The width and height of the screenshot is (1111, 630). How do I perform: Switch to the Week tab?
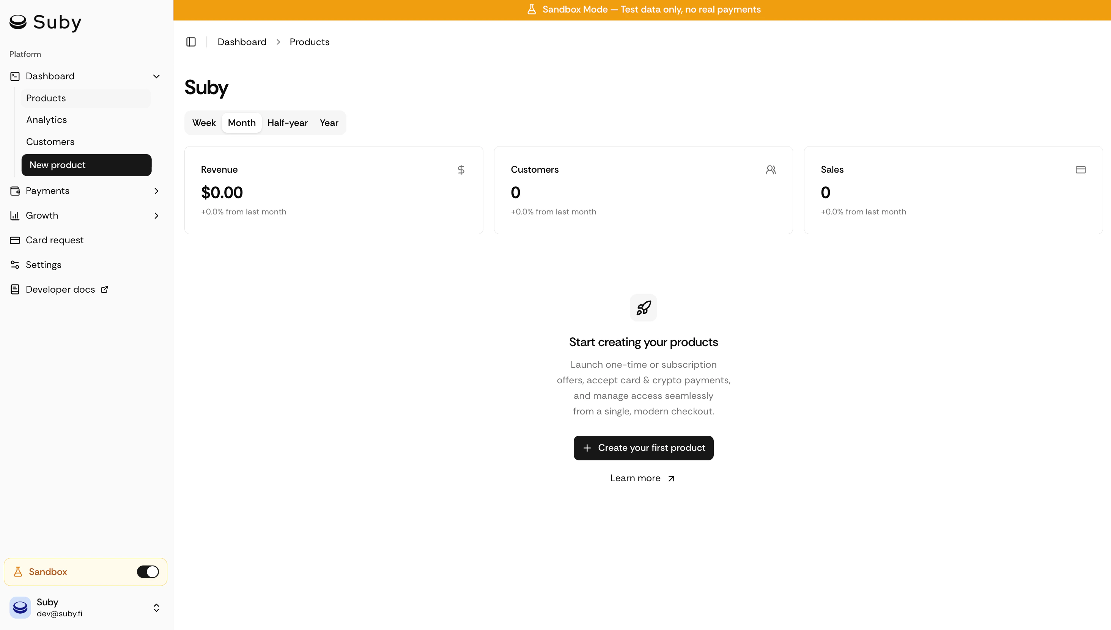click(204, 123)
